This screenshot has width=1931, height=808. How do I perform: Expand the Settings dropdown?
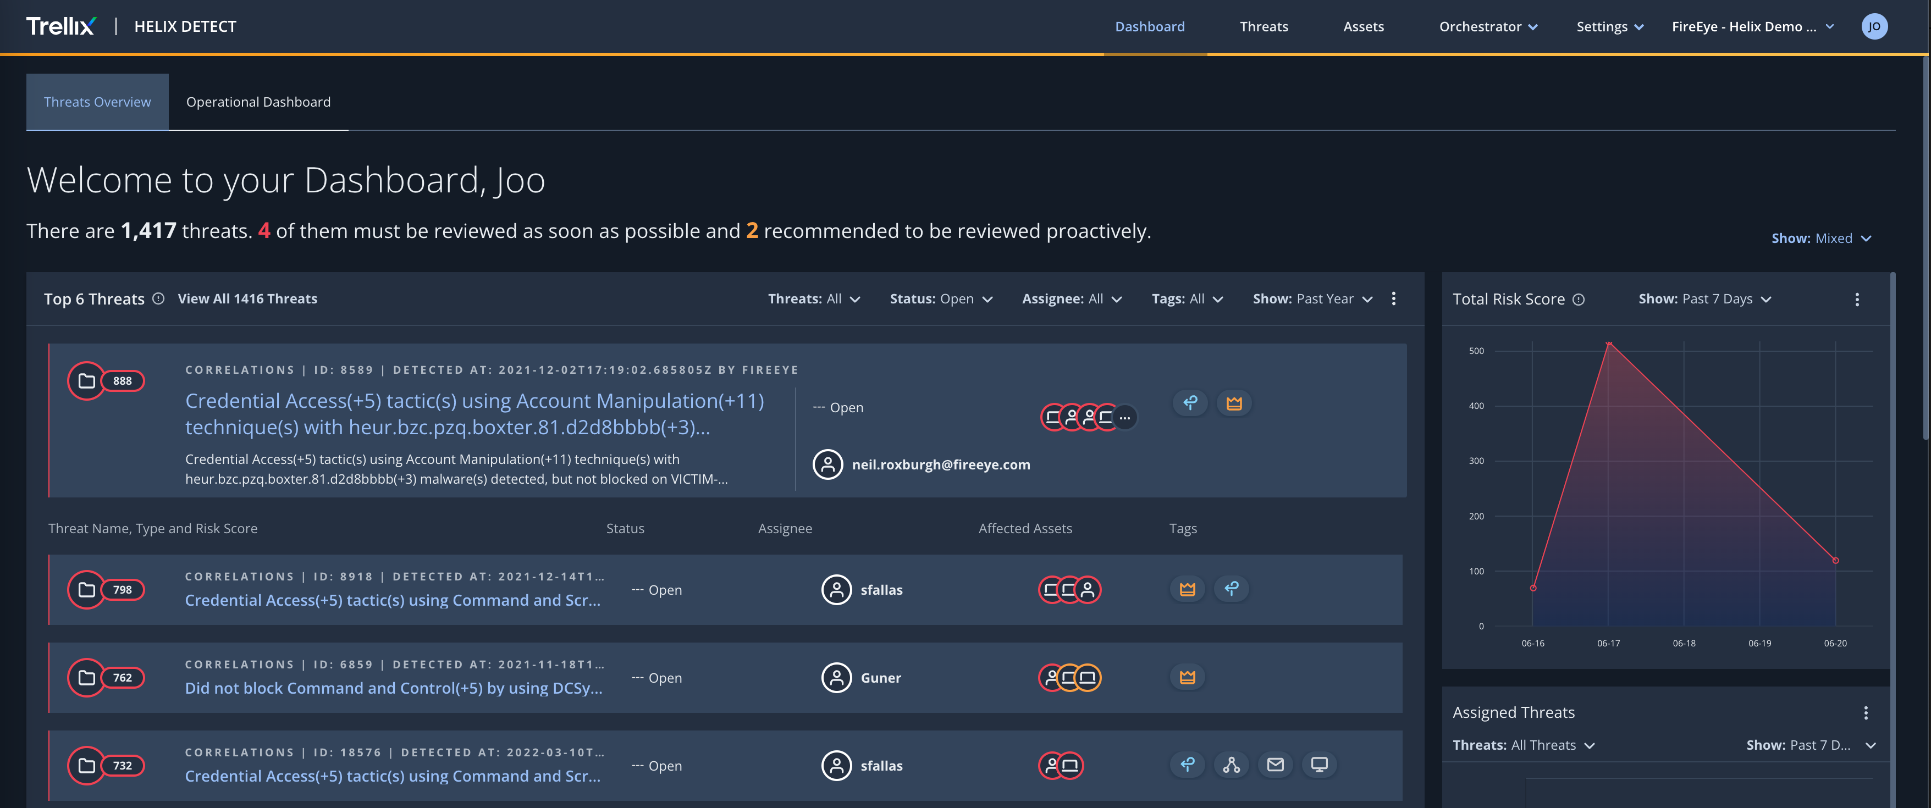[1609, 26]
